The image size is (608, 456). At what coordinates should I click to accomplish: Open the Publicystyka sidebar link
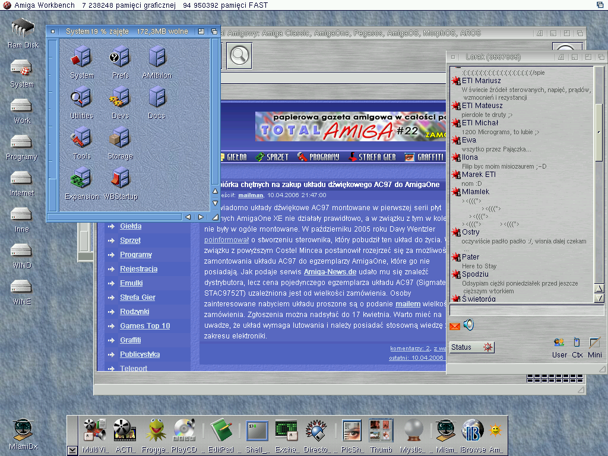click(x=140, y=354)
